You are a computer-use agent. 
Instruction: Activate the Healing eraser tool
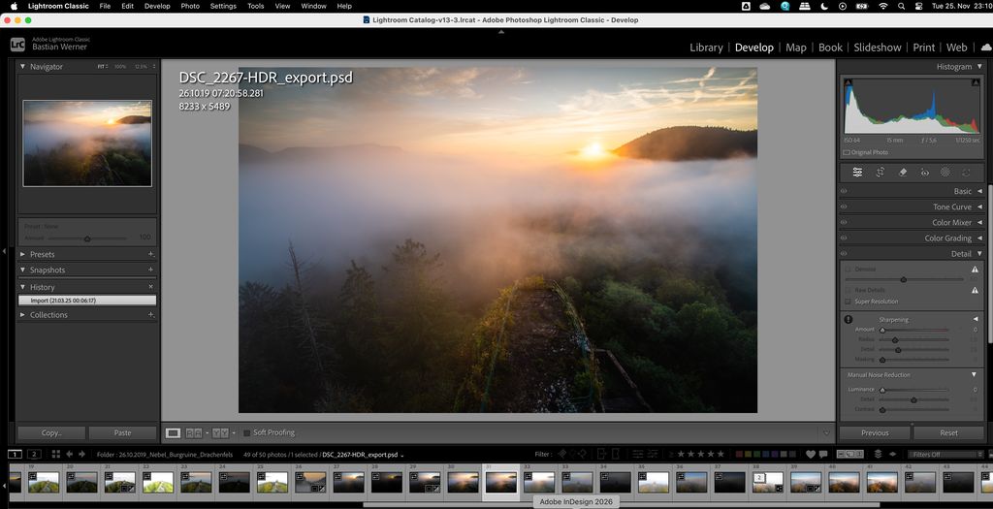tap(902, 172)
